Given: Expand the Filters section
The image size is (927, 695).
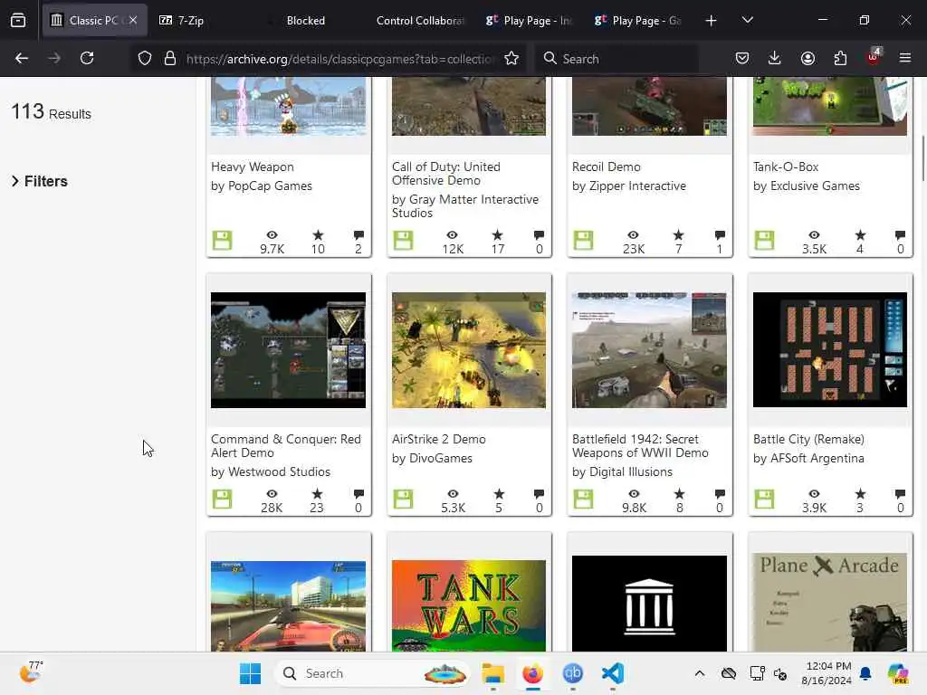Looking at the screenshot, I should click(40, 181).
